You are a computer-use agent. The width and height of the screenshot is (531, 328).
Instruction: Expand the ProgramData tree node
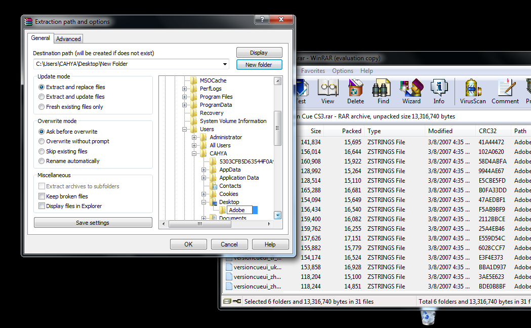[185, 105]
